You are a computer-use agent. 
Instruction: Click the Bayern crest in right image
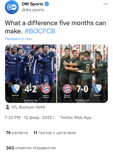tap(67, 89)
